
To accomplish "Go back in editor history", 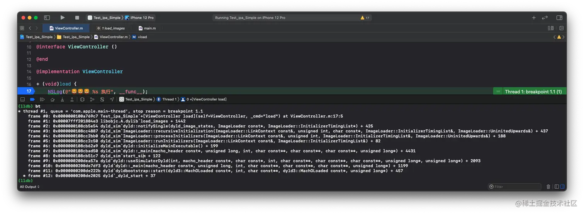I will point(30,28).
